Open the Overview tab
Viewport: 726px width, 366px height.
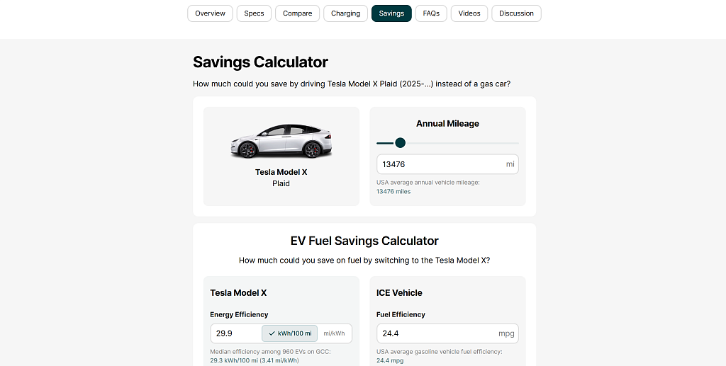[x=210, y=13]
